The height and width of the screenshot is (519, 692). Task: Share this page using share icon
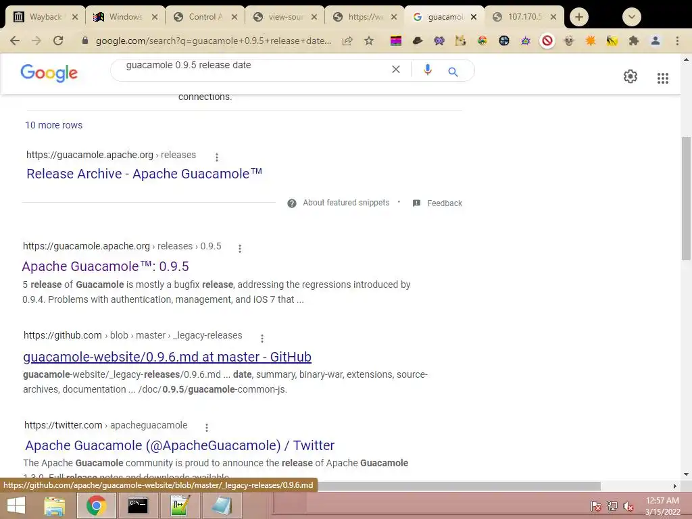pos(347,41)
